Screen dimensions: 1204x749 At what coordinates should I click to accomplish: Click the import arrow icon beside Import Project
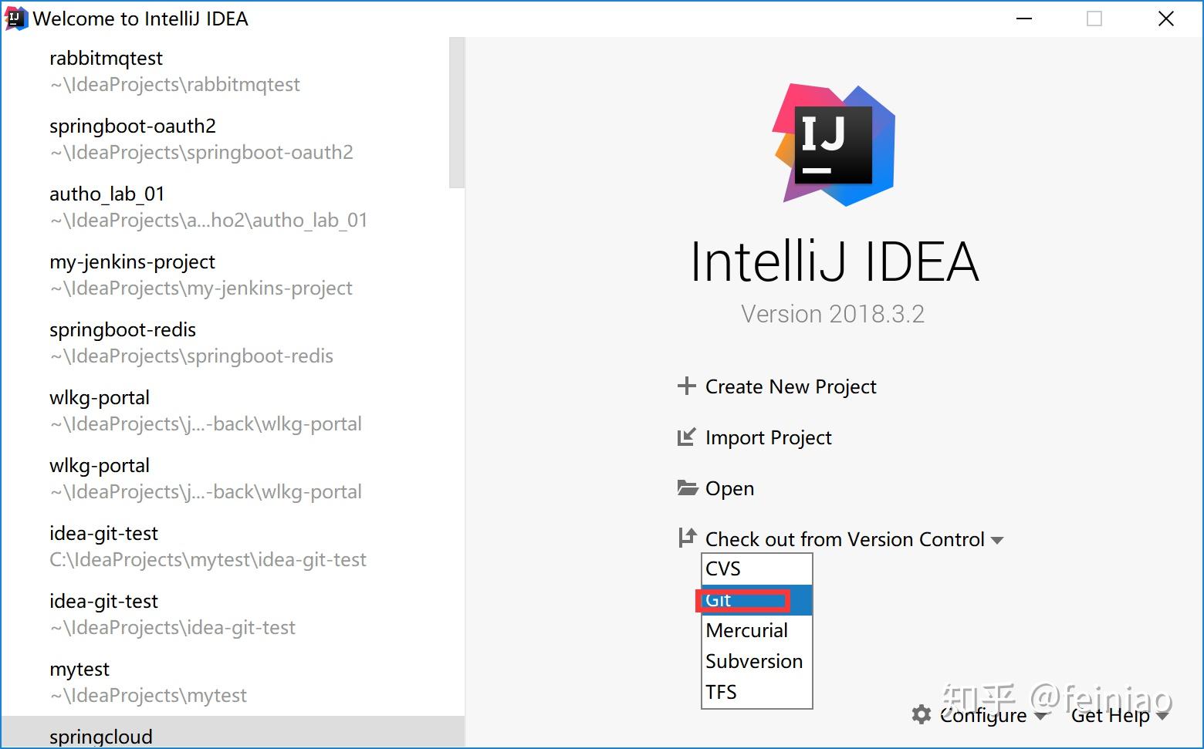click(x=686, y=437)
